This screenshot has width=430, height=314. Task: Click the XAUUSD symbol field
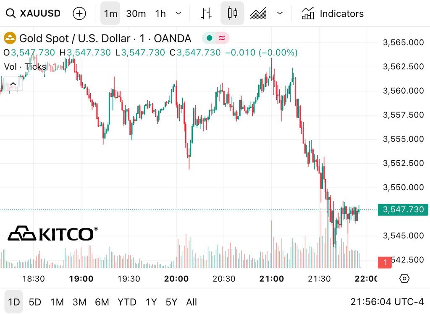40,13
